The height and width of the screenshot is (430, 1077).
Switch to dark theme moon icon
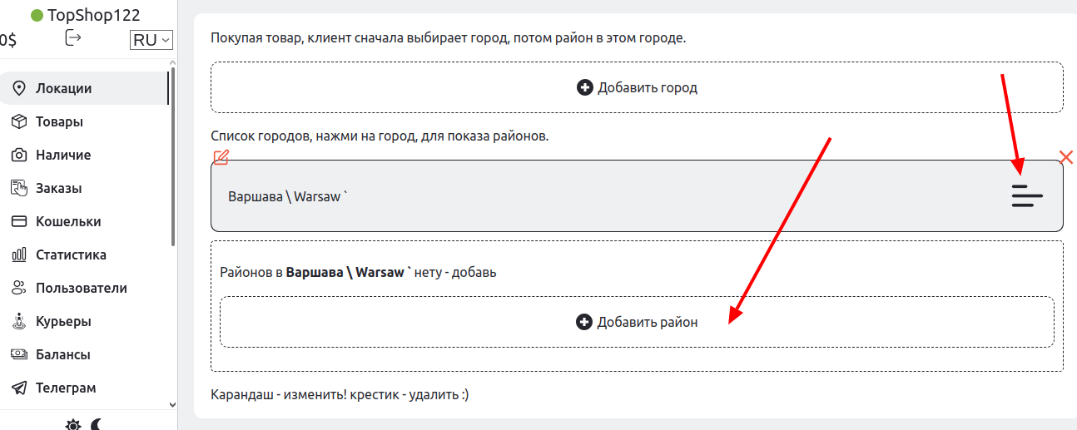97,424
